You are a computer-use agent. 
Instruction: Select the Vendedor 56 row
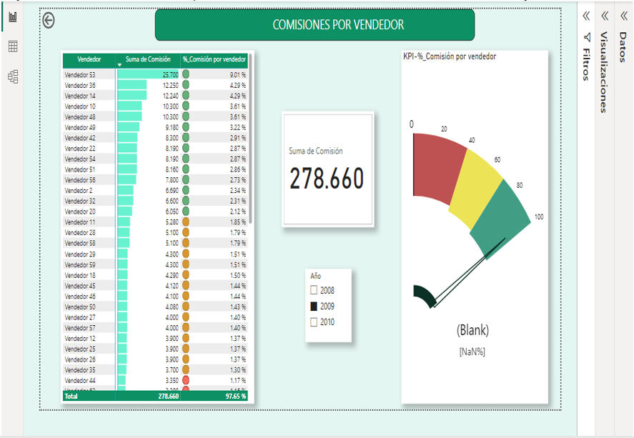[x=156, y=180]
